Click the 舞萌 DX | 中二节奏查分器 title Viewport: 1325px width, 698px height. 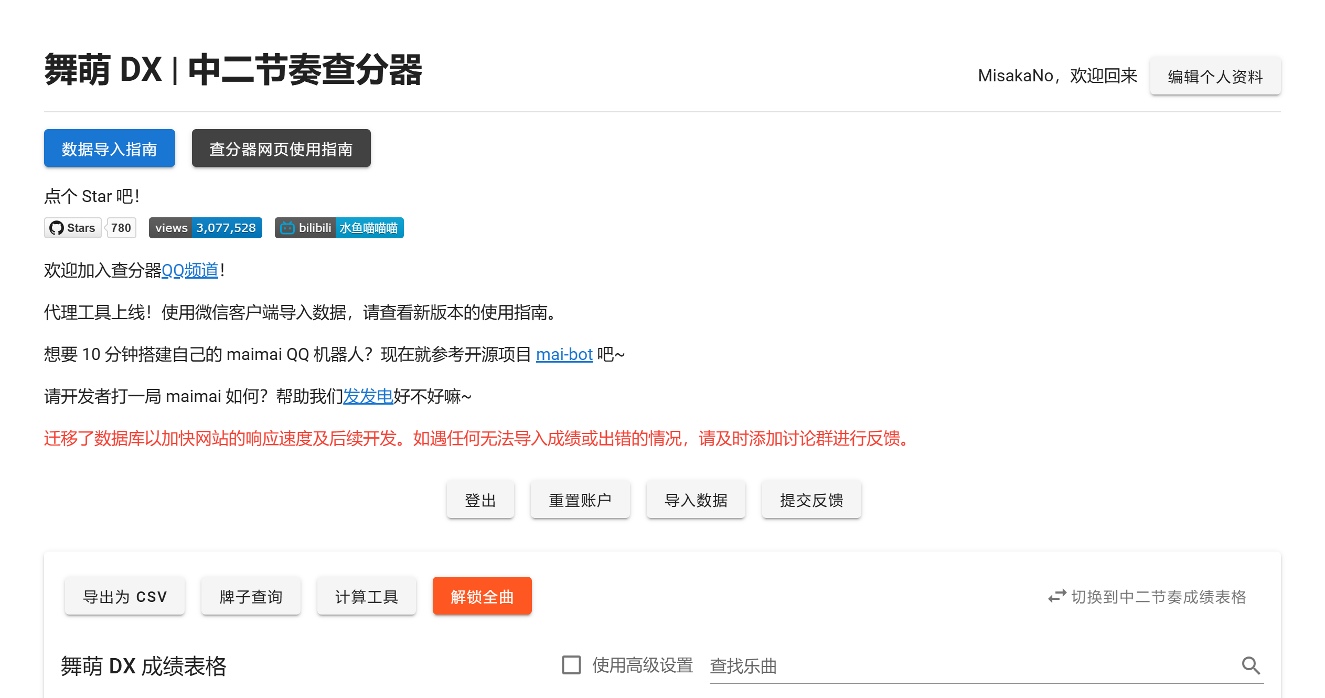pos(233,69)
